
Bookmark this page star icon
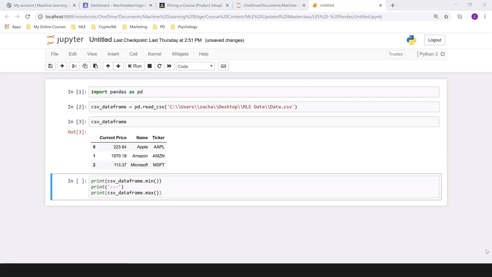coord(446,16)
